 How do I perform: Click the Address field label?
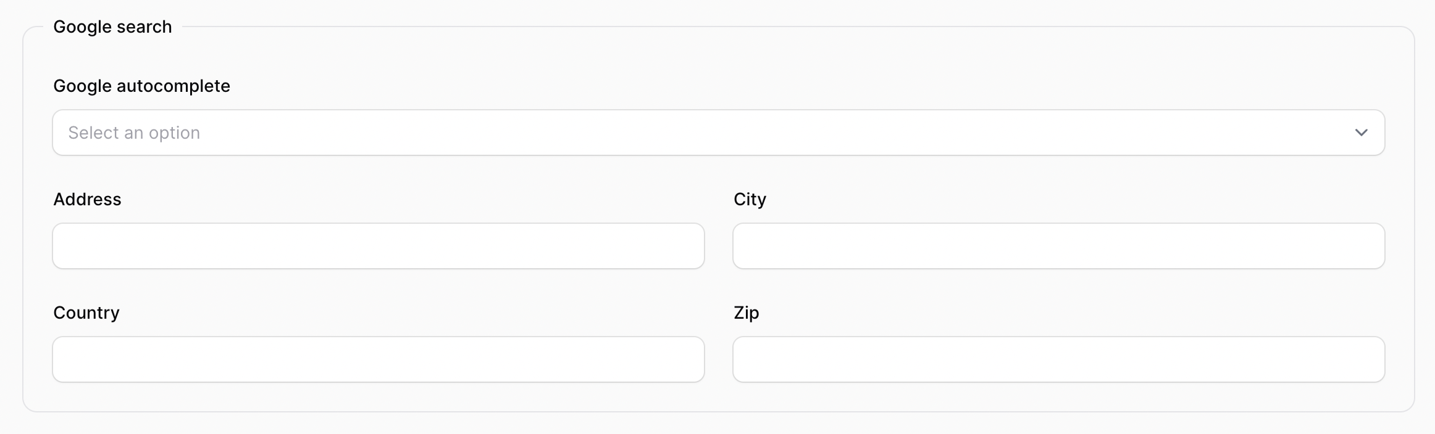coord(87,199)
